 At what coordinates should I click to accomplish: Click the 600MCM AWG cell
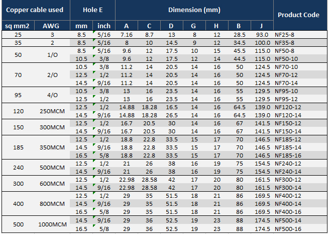(52, 184)
